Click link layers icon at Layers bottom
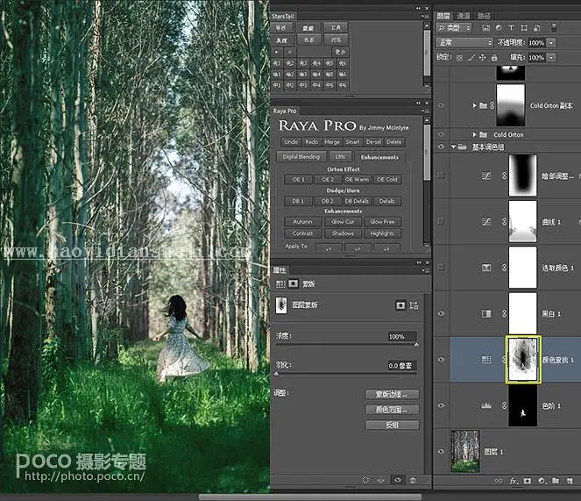Image resolution: width=581 pixels, height=501 pixels. tap(499, 481)
